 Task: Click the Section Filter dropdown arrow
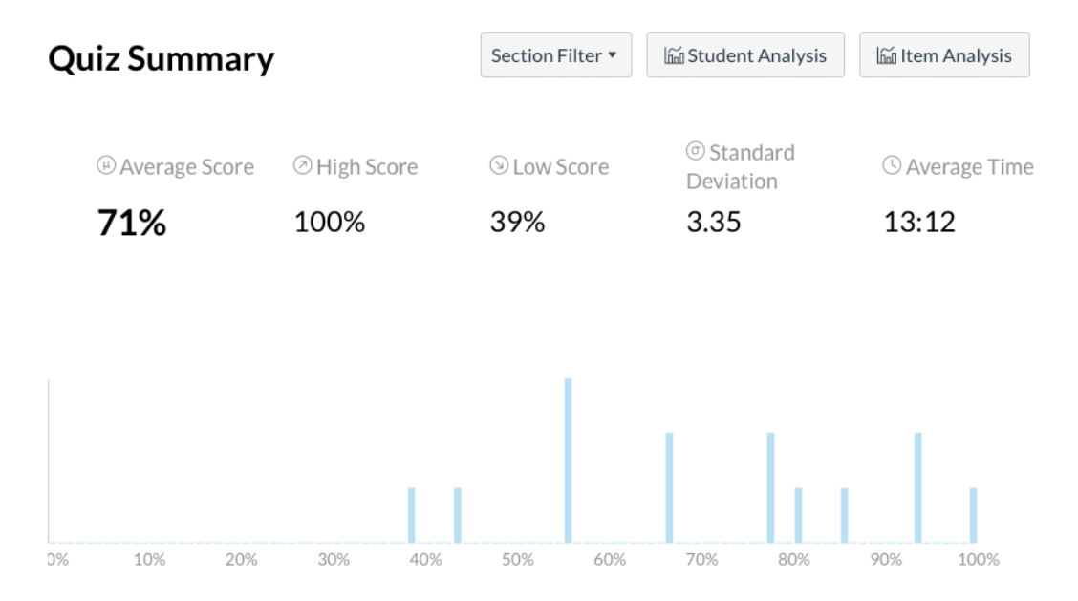click(x=612, y=55)
